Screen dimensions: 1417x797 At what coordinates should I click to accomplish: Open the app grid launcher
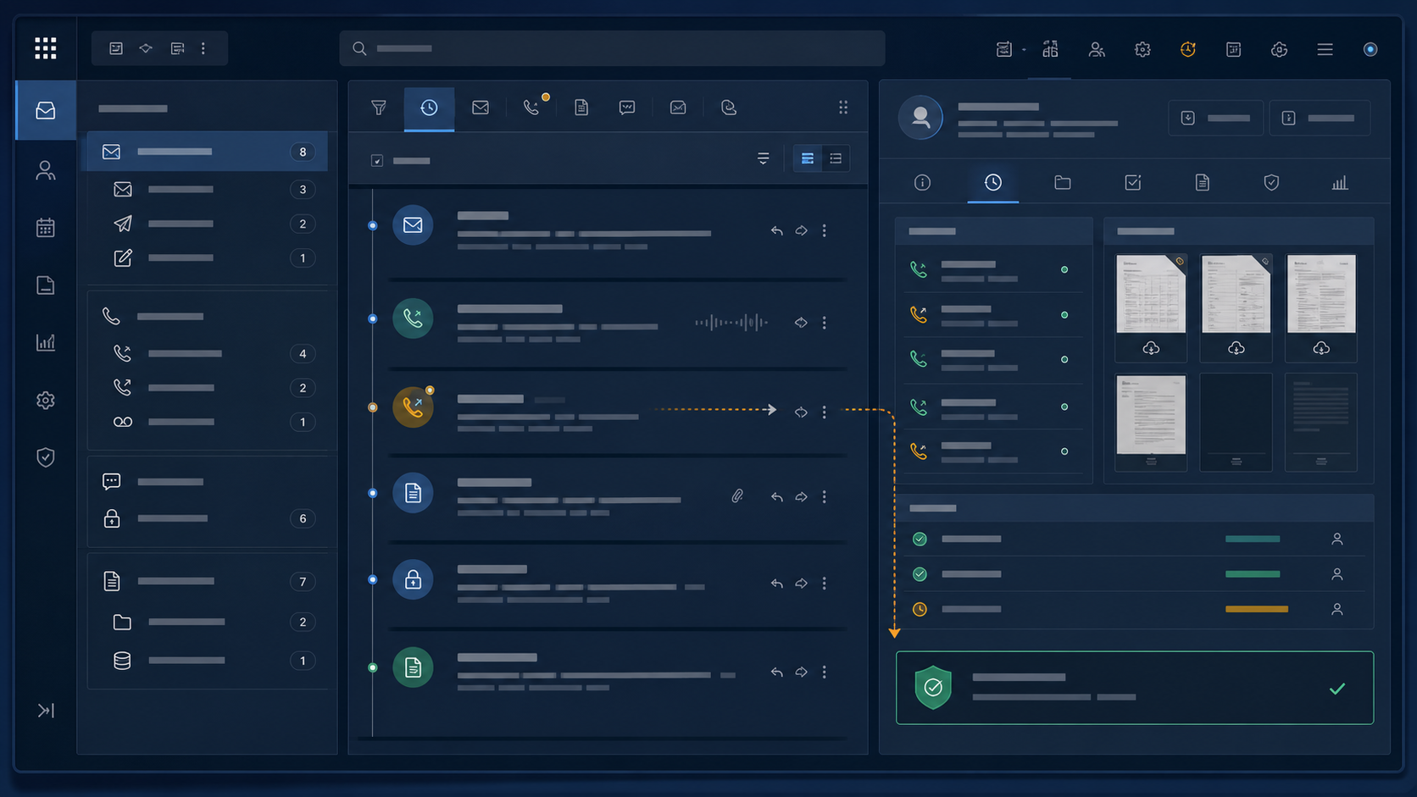pos(46,48)
